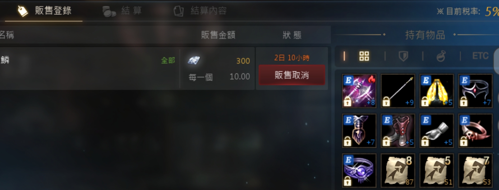
Task: Select the scroll stack with 87 count
Action: pos(398,170)
